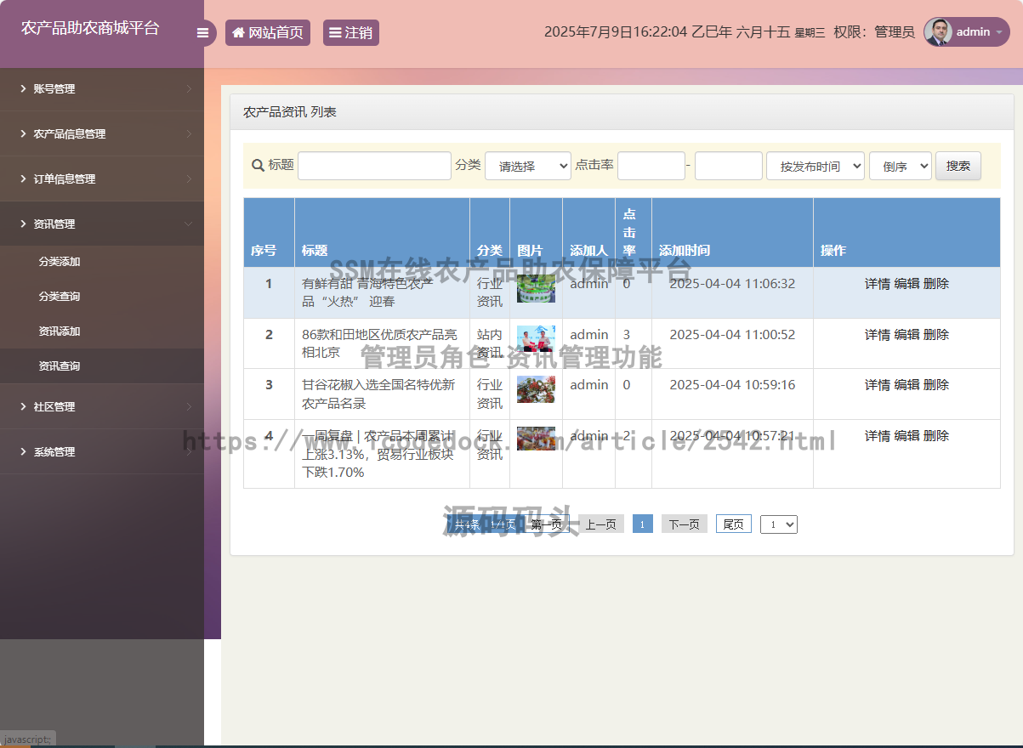Click title 86款和田地区优质农产品亮相北京
This screenshot has height=748, width=1023.
click(x=379, y=343)
